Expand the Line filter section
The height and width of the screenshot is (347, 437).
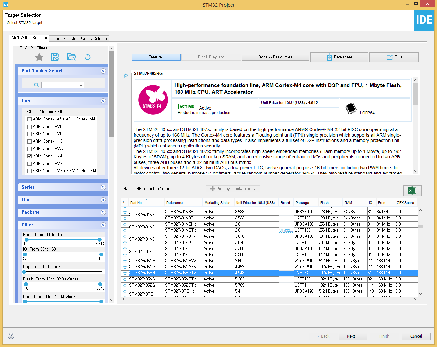click(x=103, y=200)
